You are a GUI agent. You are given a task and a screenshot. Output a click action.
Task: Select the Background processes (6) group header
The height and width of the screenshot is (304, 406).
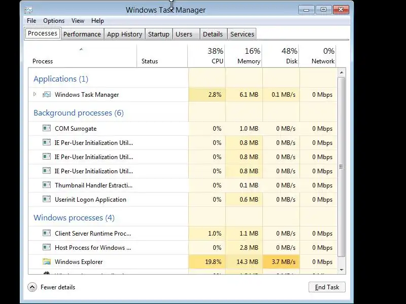79,112
